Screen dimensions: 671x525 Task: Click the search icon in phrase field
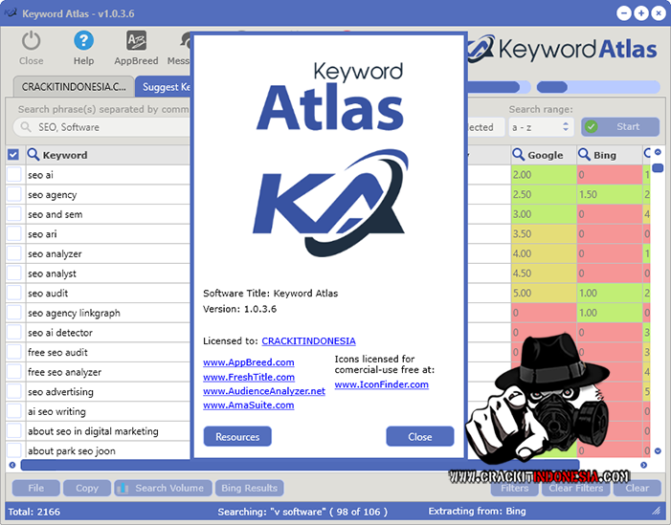tap(25, 127)
